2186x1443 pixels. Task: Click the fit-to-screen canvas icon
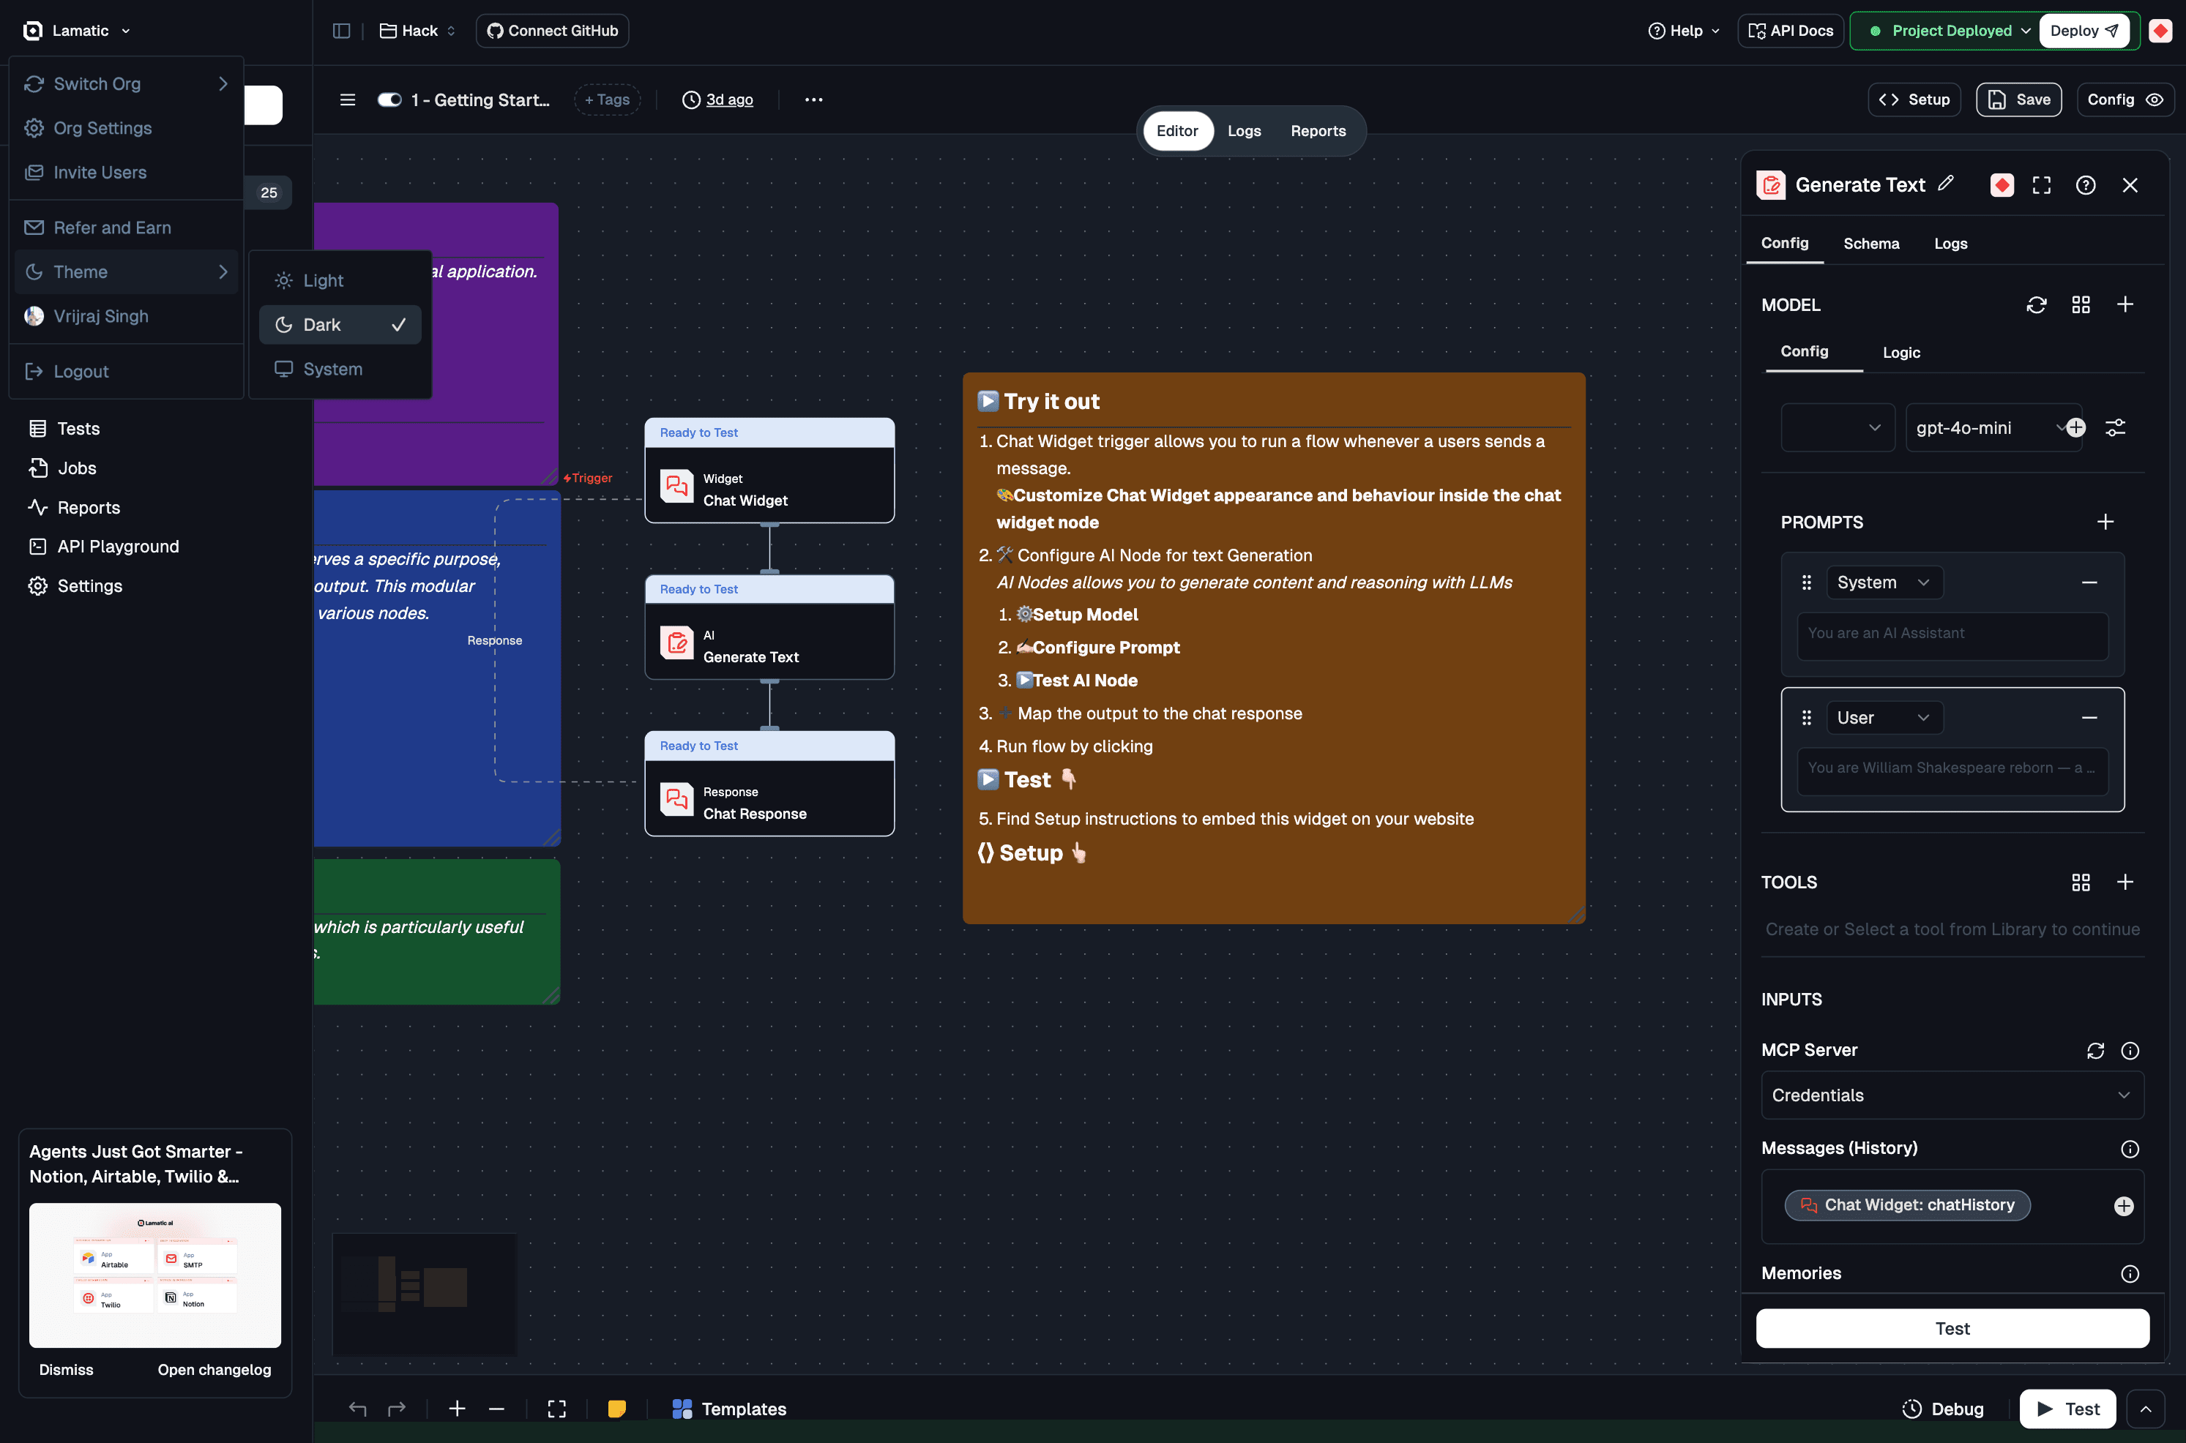(557, 1408)
